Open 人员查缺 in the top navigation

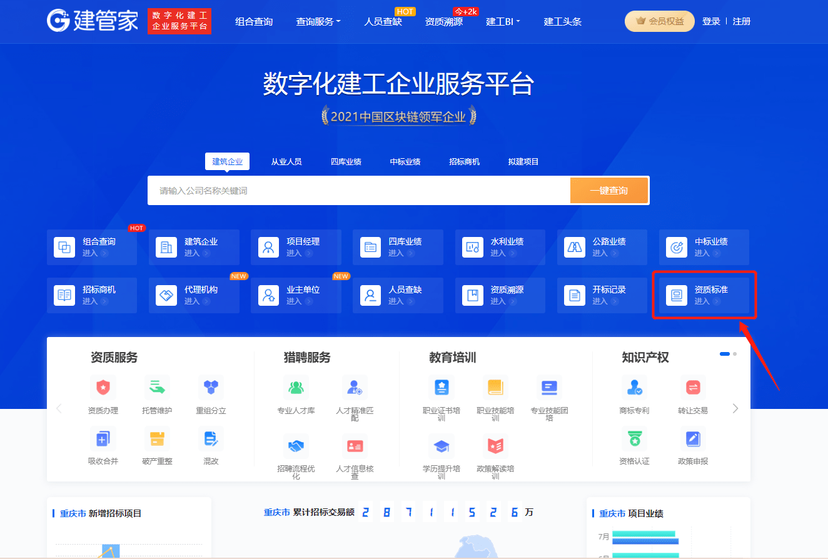click(383, 22)
